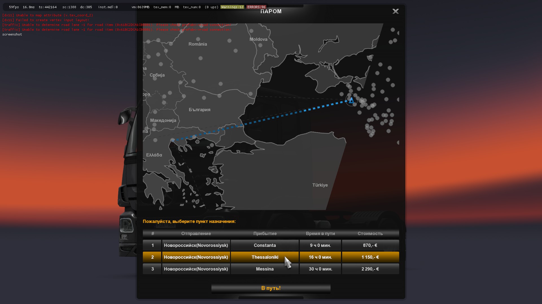Click the 'Србија' map label

[x=157, y=75]
